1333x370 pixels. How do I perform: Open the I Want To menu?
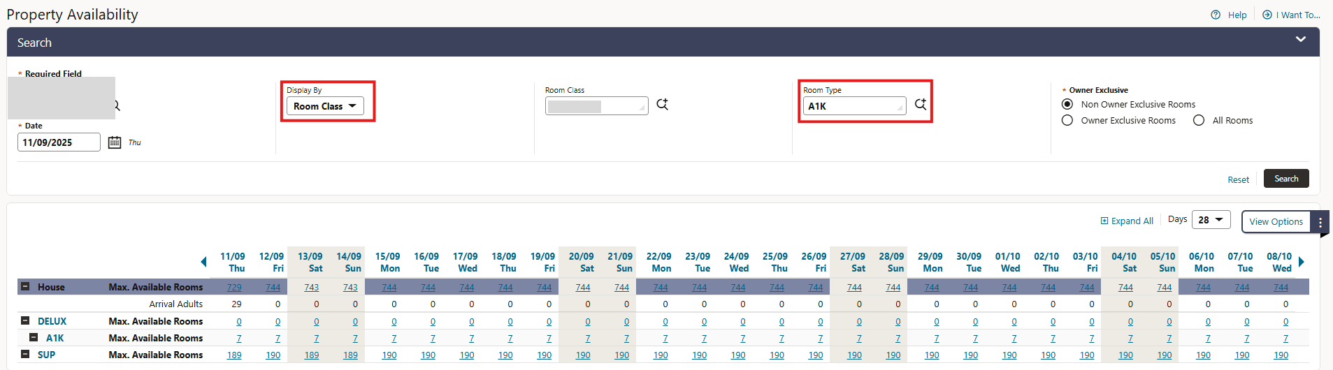(x=1291, y=15)
